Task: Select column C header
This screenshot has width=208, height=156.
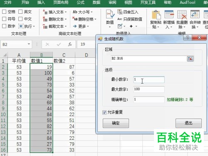Action: pos(64,55)
